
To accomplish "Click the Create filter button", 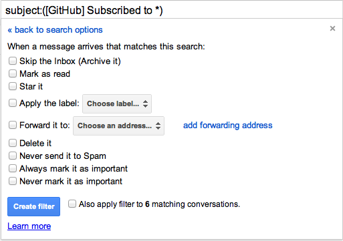I will click(x=33, y=206).
